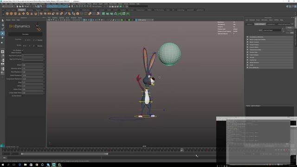
Task: Expand Render Stats section
Action: (x=270, y=52)
